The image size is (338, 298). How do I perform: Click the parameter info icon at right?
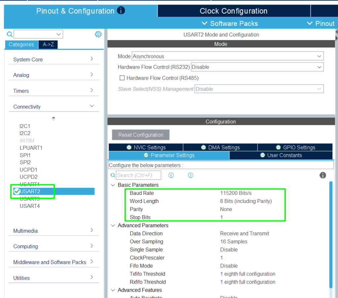pyautogui.click(x=323, y=175)
